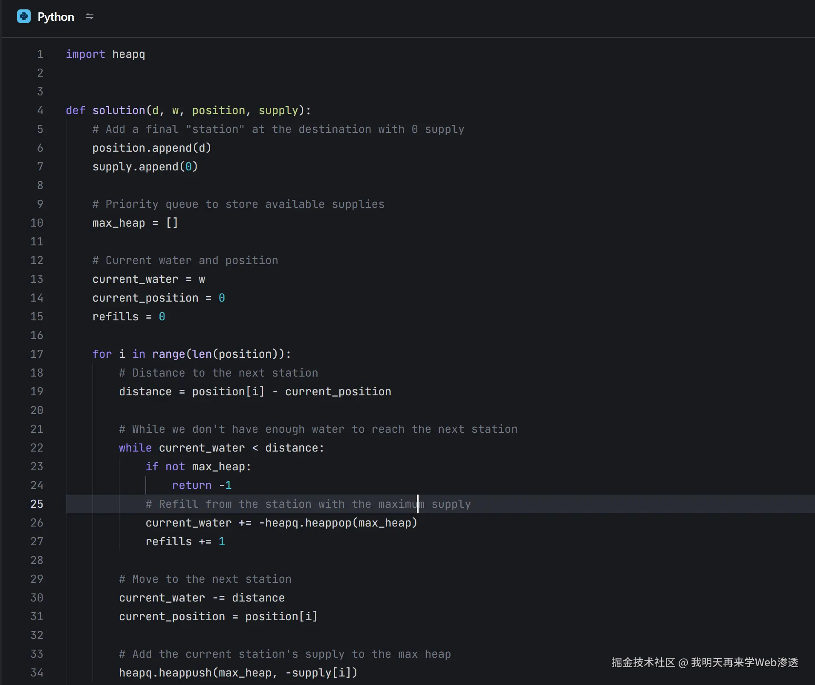
Task: Click the 'if not max_heap:' line
Action: coord(198,466)
